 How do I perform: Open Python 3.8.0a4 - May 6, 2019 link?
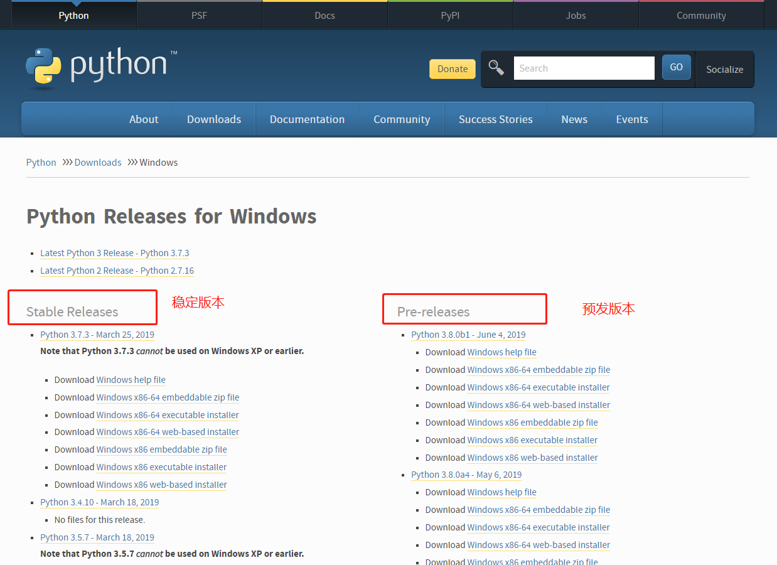466,475
